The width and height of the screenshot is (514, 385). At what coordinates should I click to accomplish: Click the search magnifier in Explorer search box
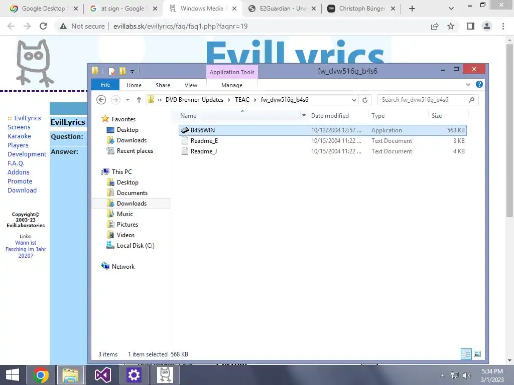(x=471, y=100)
